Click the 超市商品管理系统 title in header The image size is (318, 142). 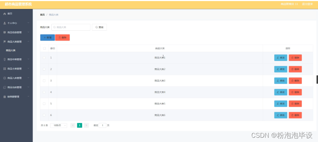tap(18, 4)
